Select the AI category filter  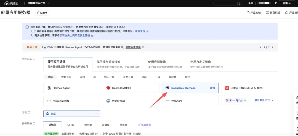94,77
